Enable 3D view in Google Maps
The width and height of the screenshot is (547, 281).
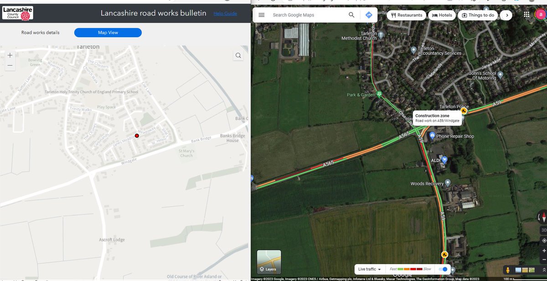(x=543, y=230)
